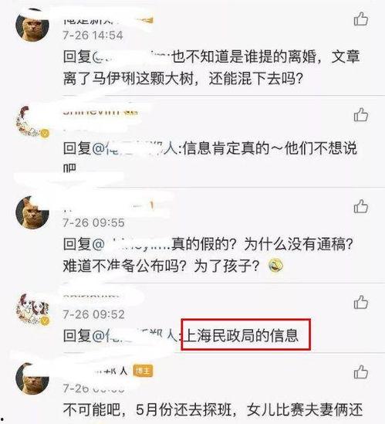Viewport: 385px width, 424px height.
Task: Like the comment posted at 7-26 14:54
Action: (361, 19)
